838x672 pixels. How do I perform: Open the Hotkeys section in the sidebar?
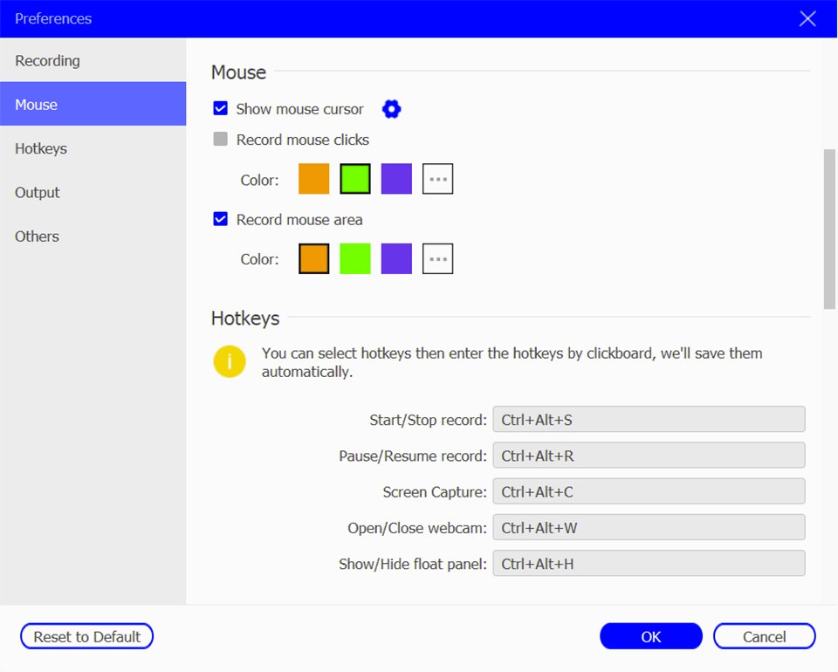tap(40, 148)
